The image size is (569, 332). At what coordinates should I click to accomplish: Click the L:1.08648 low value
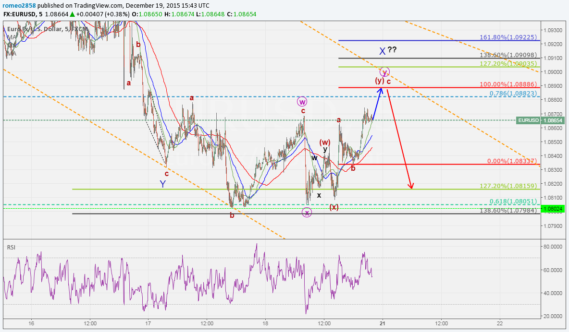(210, 14)
